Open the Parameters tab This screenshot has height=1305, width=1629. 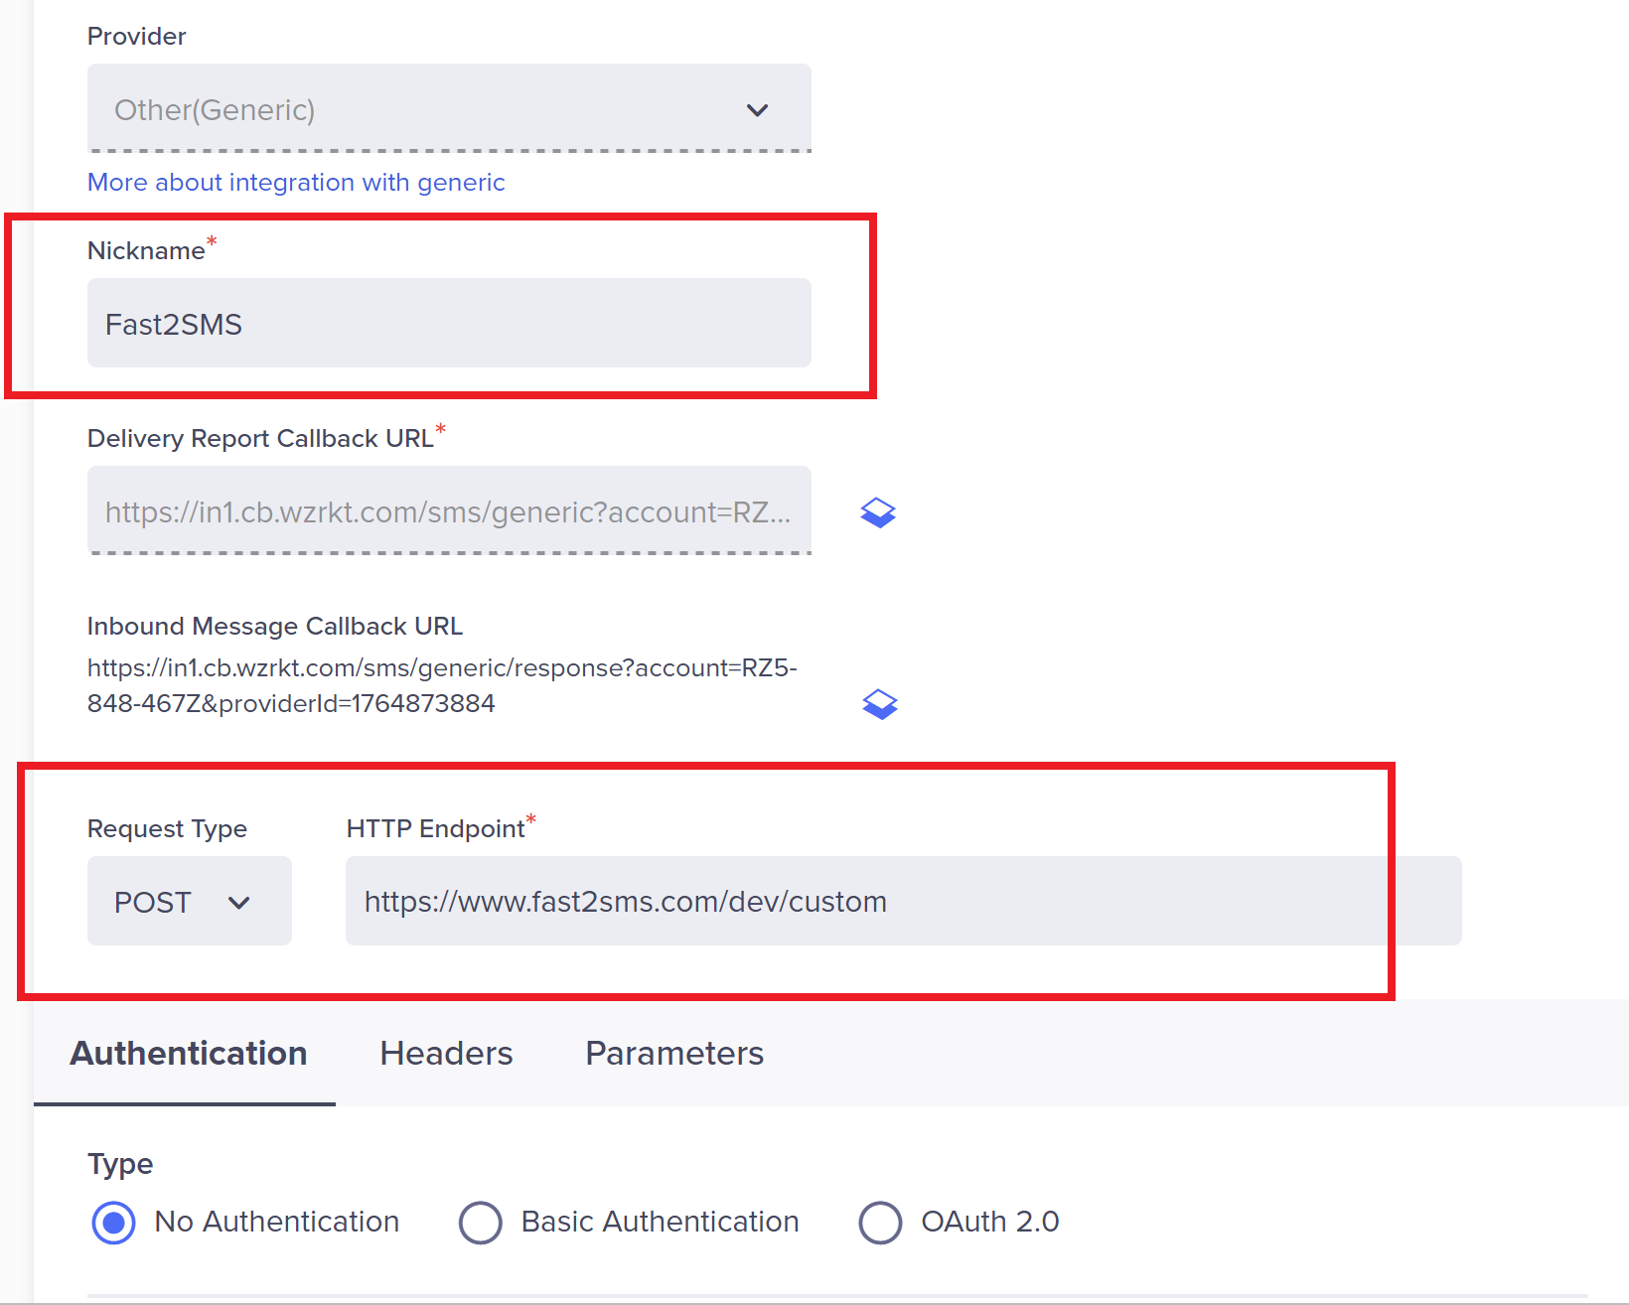tap(673, 1053)
